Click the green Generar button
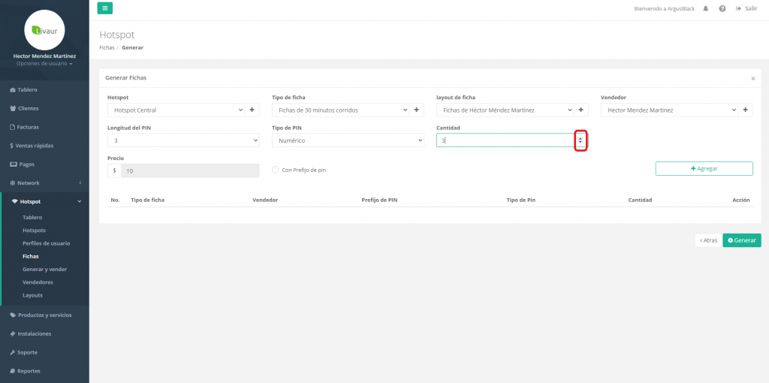This screenshot has width=769, height=383. click(x=742, y=240)
